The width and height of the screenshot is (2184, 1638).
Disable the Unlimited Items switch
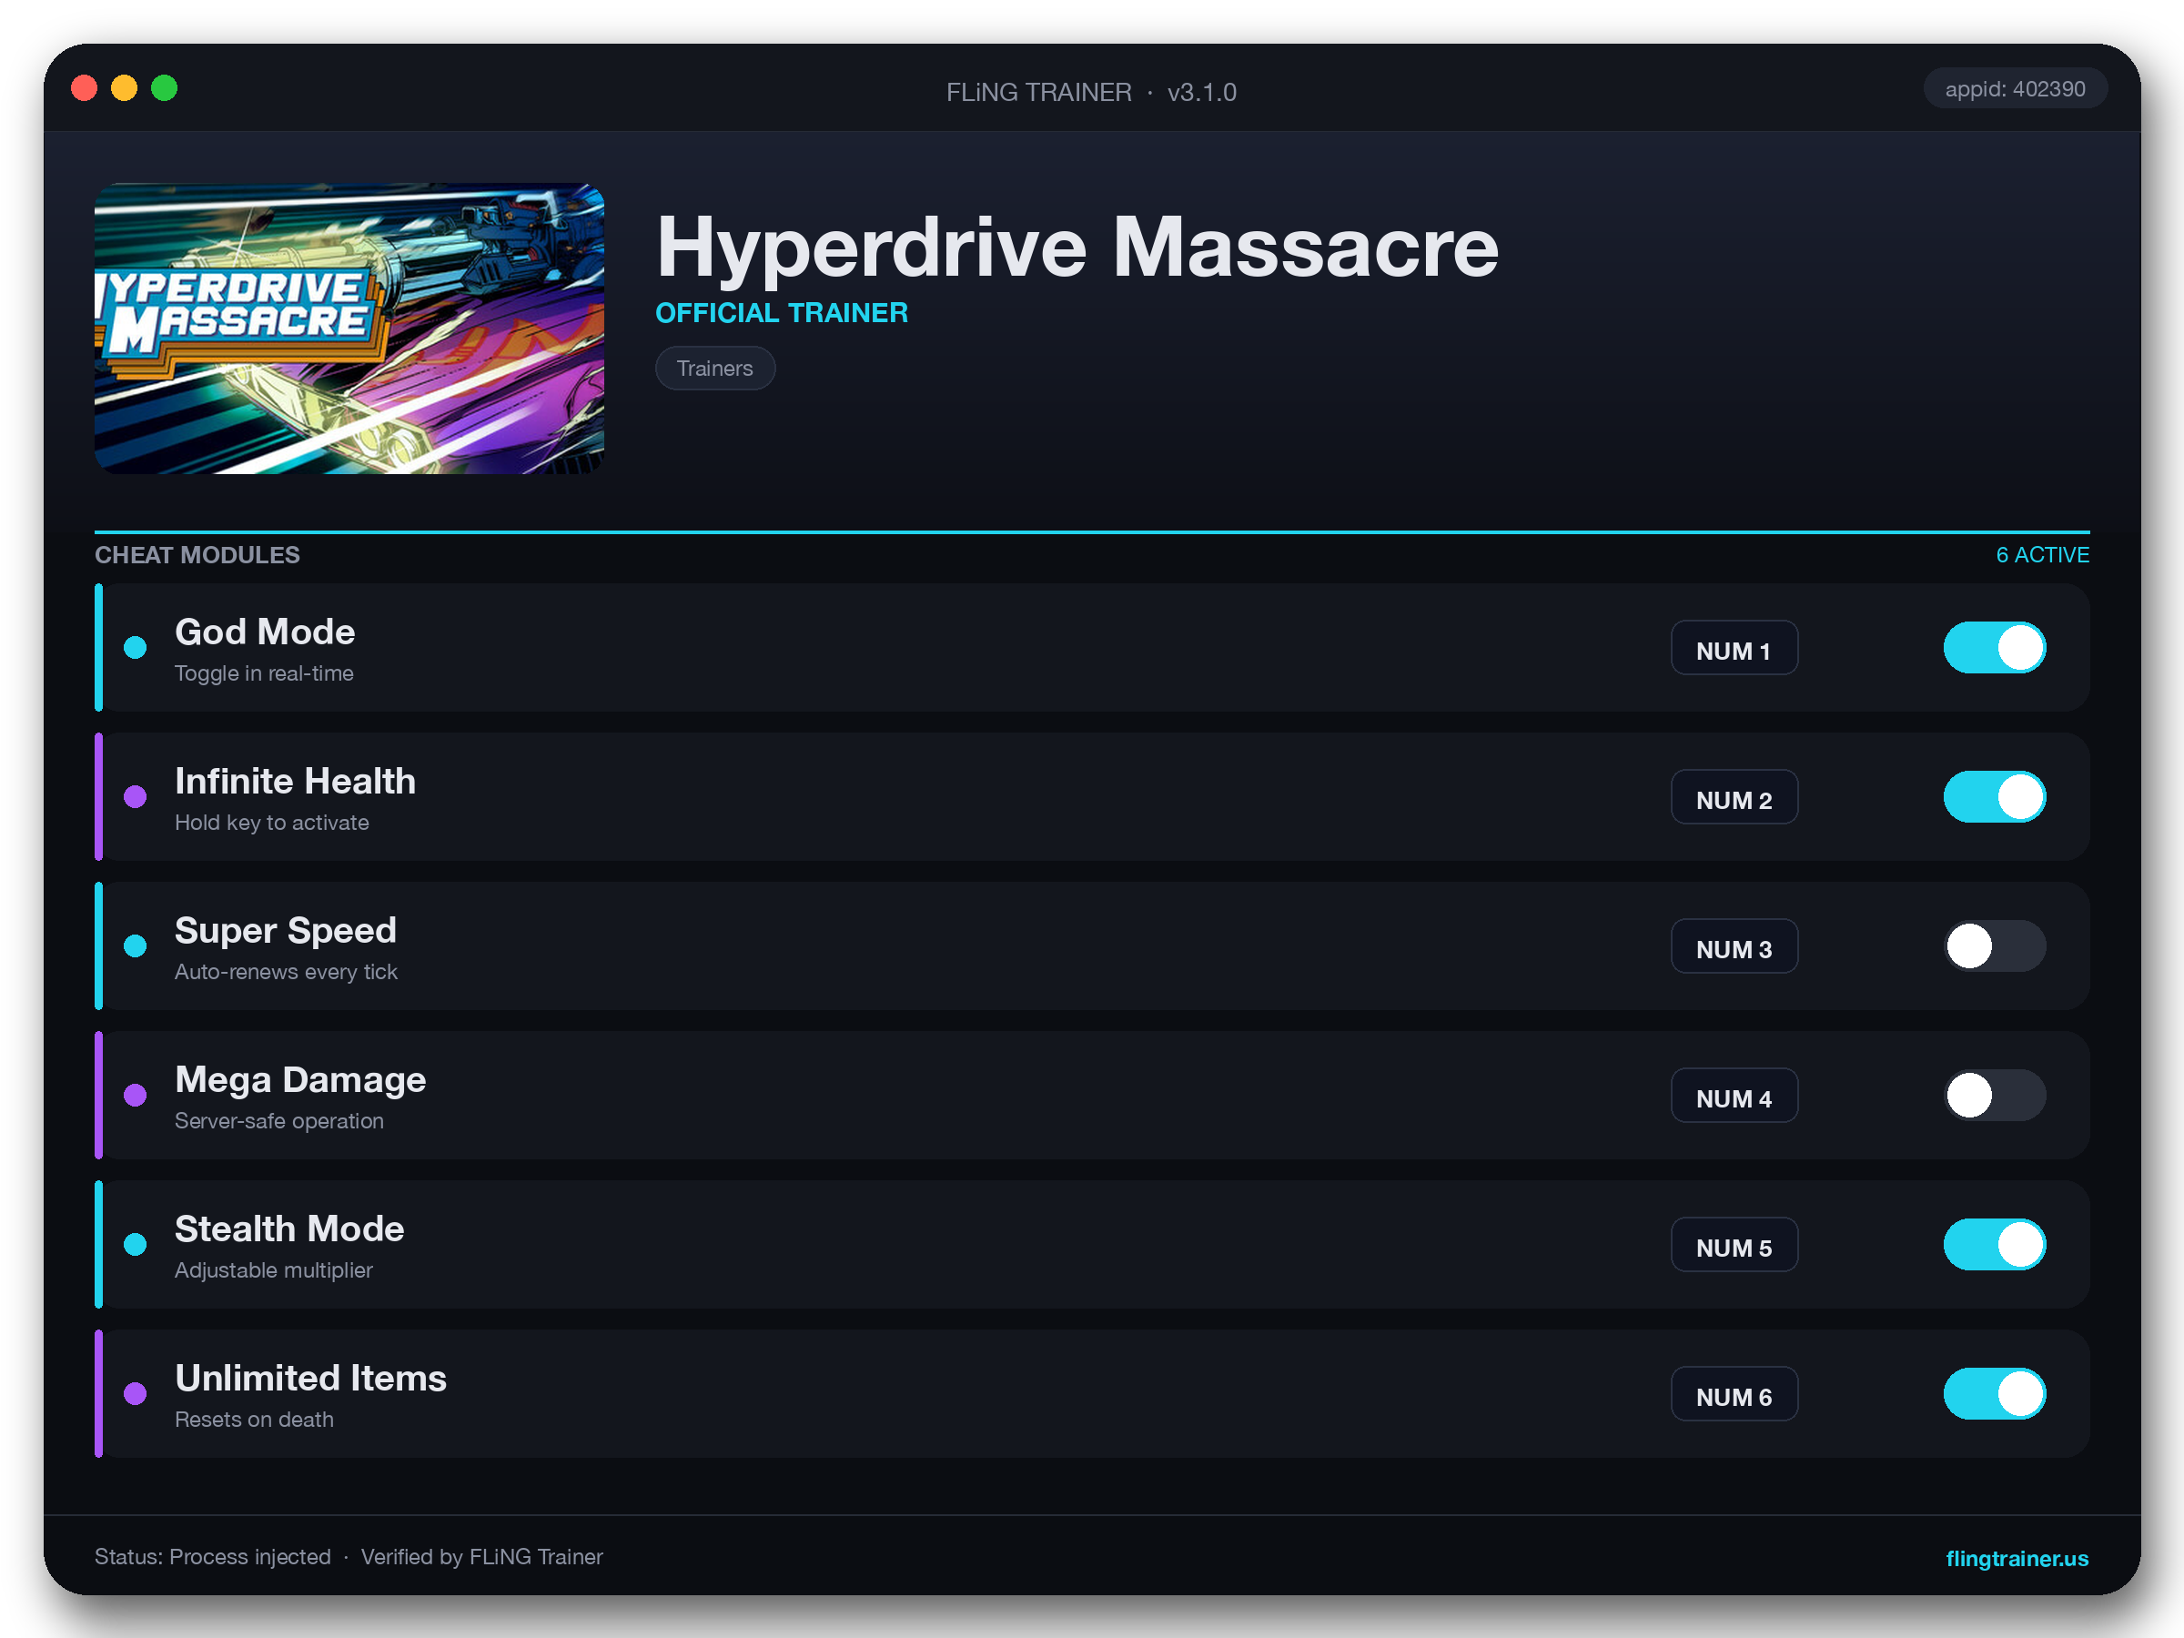[x=1995, y=1393]
